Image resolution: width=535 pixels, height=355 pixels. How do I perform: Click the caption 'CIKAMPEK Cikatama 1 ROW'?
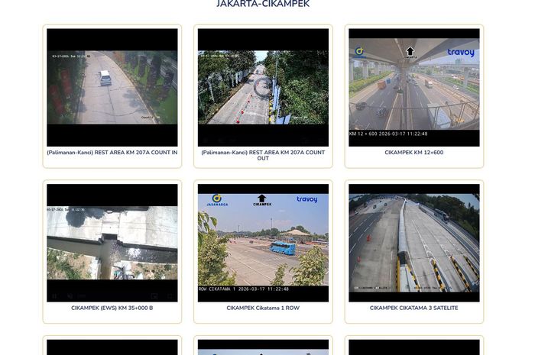[x=263, y=308]
